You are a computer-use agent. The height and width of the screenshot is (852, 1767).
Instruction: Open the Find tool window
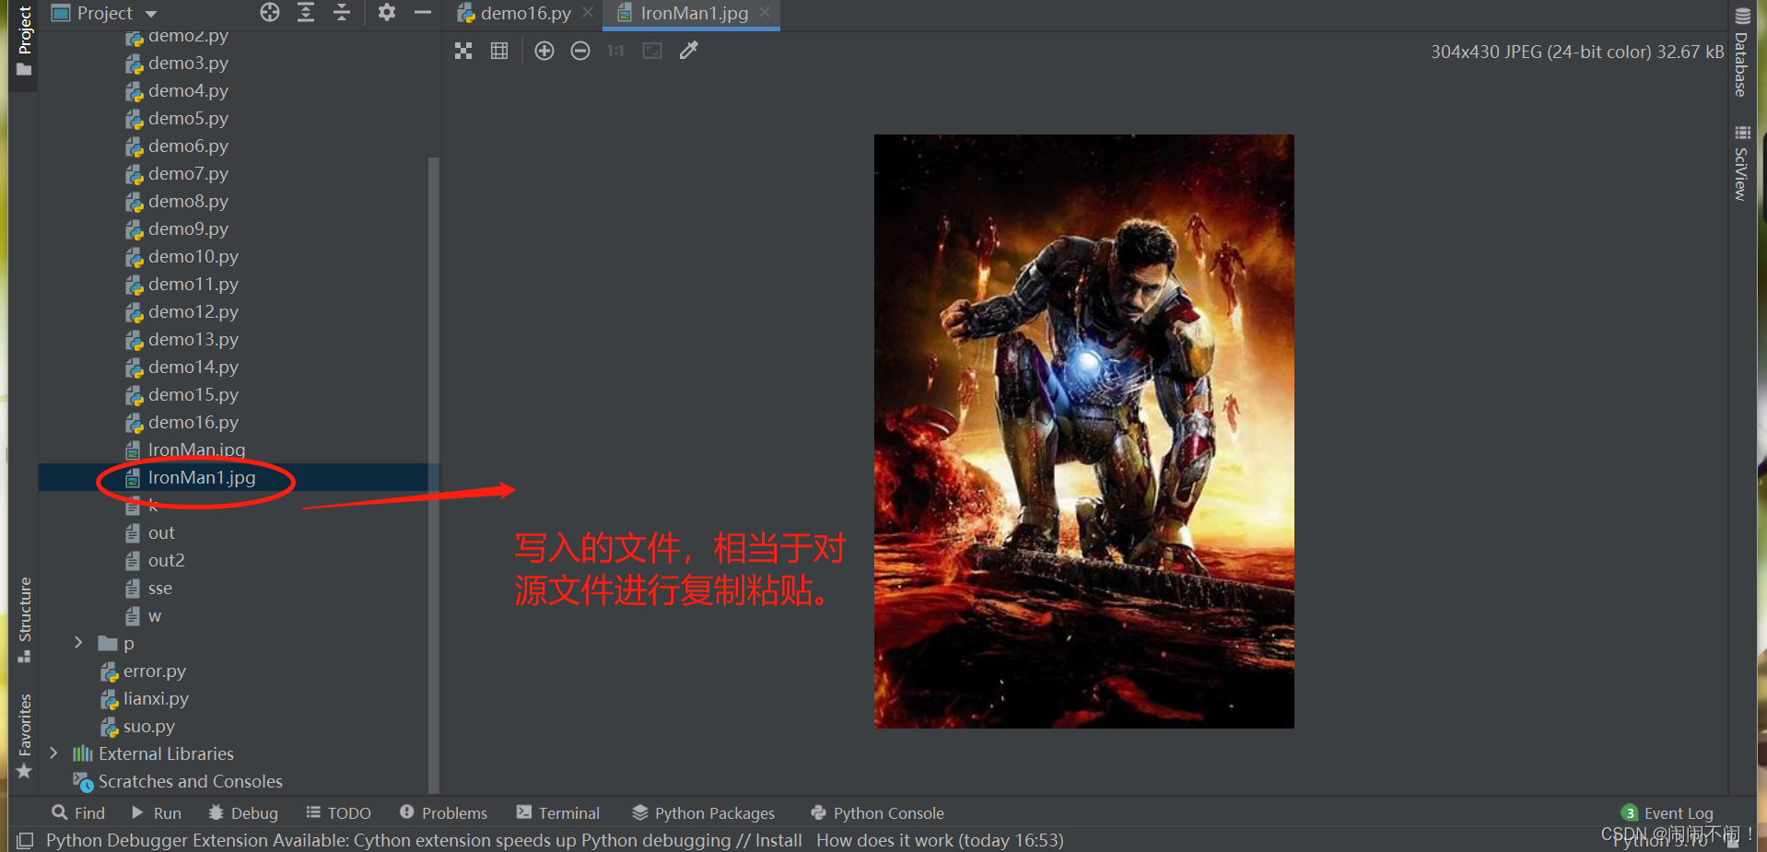point(78,813)
